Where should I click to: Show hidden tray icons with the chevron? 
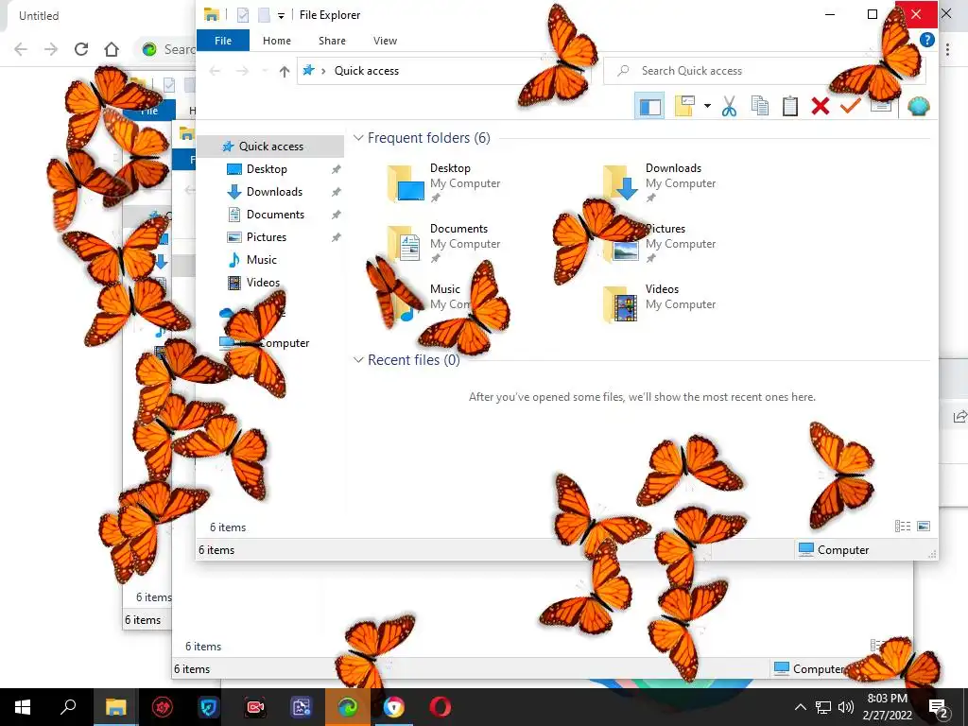click(x=800, y=707)
